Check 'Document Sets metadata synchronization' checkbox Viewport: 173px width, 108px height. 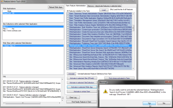pos(68,36)
